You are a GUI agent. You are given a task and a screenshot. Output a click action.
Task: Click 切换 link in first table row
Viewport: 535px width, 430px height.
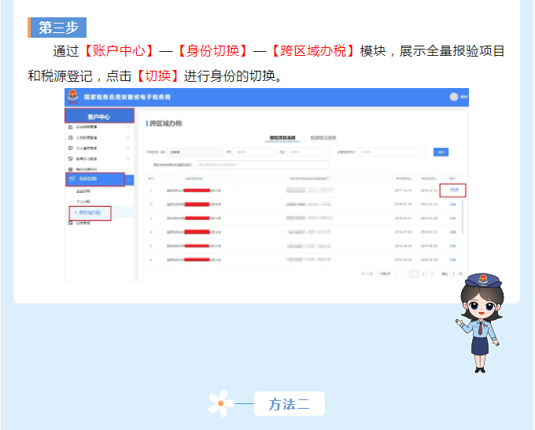tap(453, 190)
